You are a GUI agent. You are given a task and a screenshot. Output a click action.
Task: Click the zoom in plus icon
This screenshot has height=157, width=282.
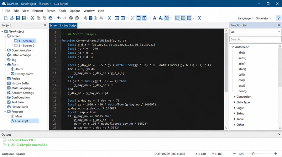point(276,154)
